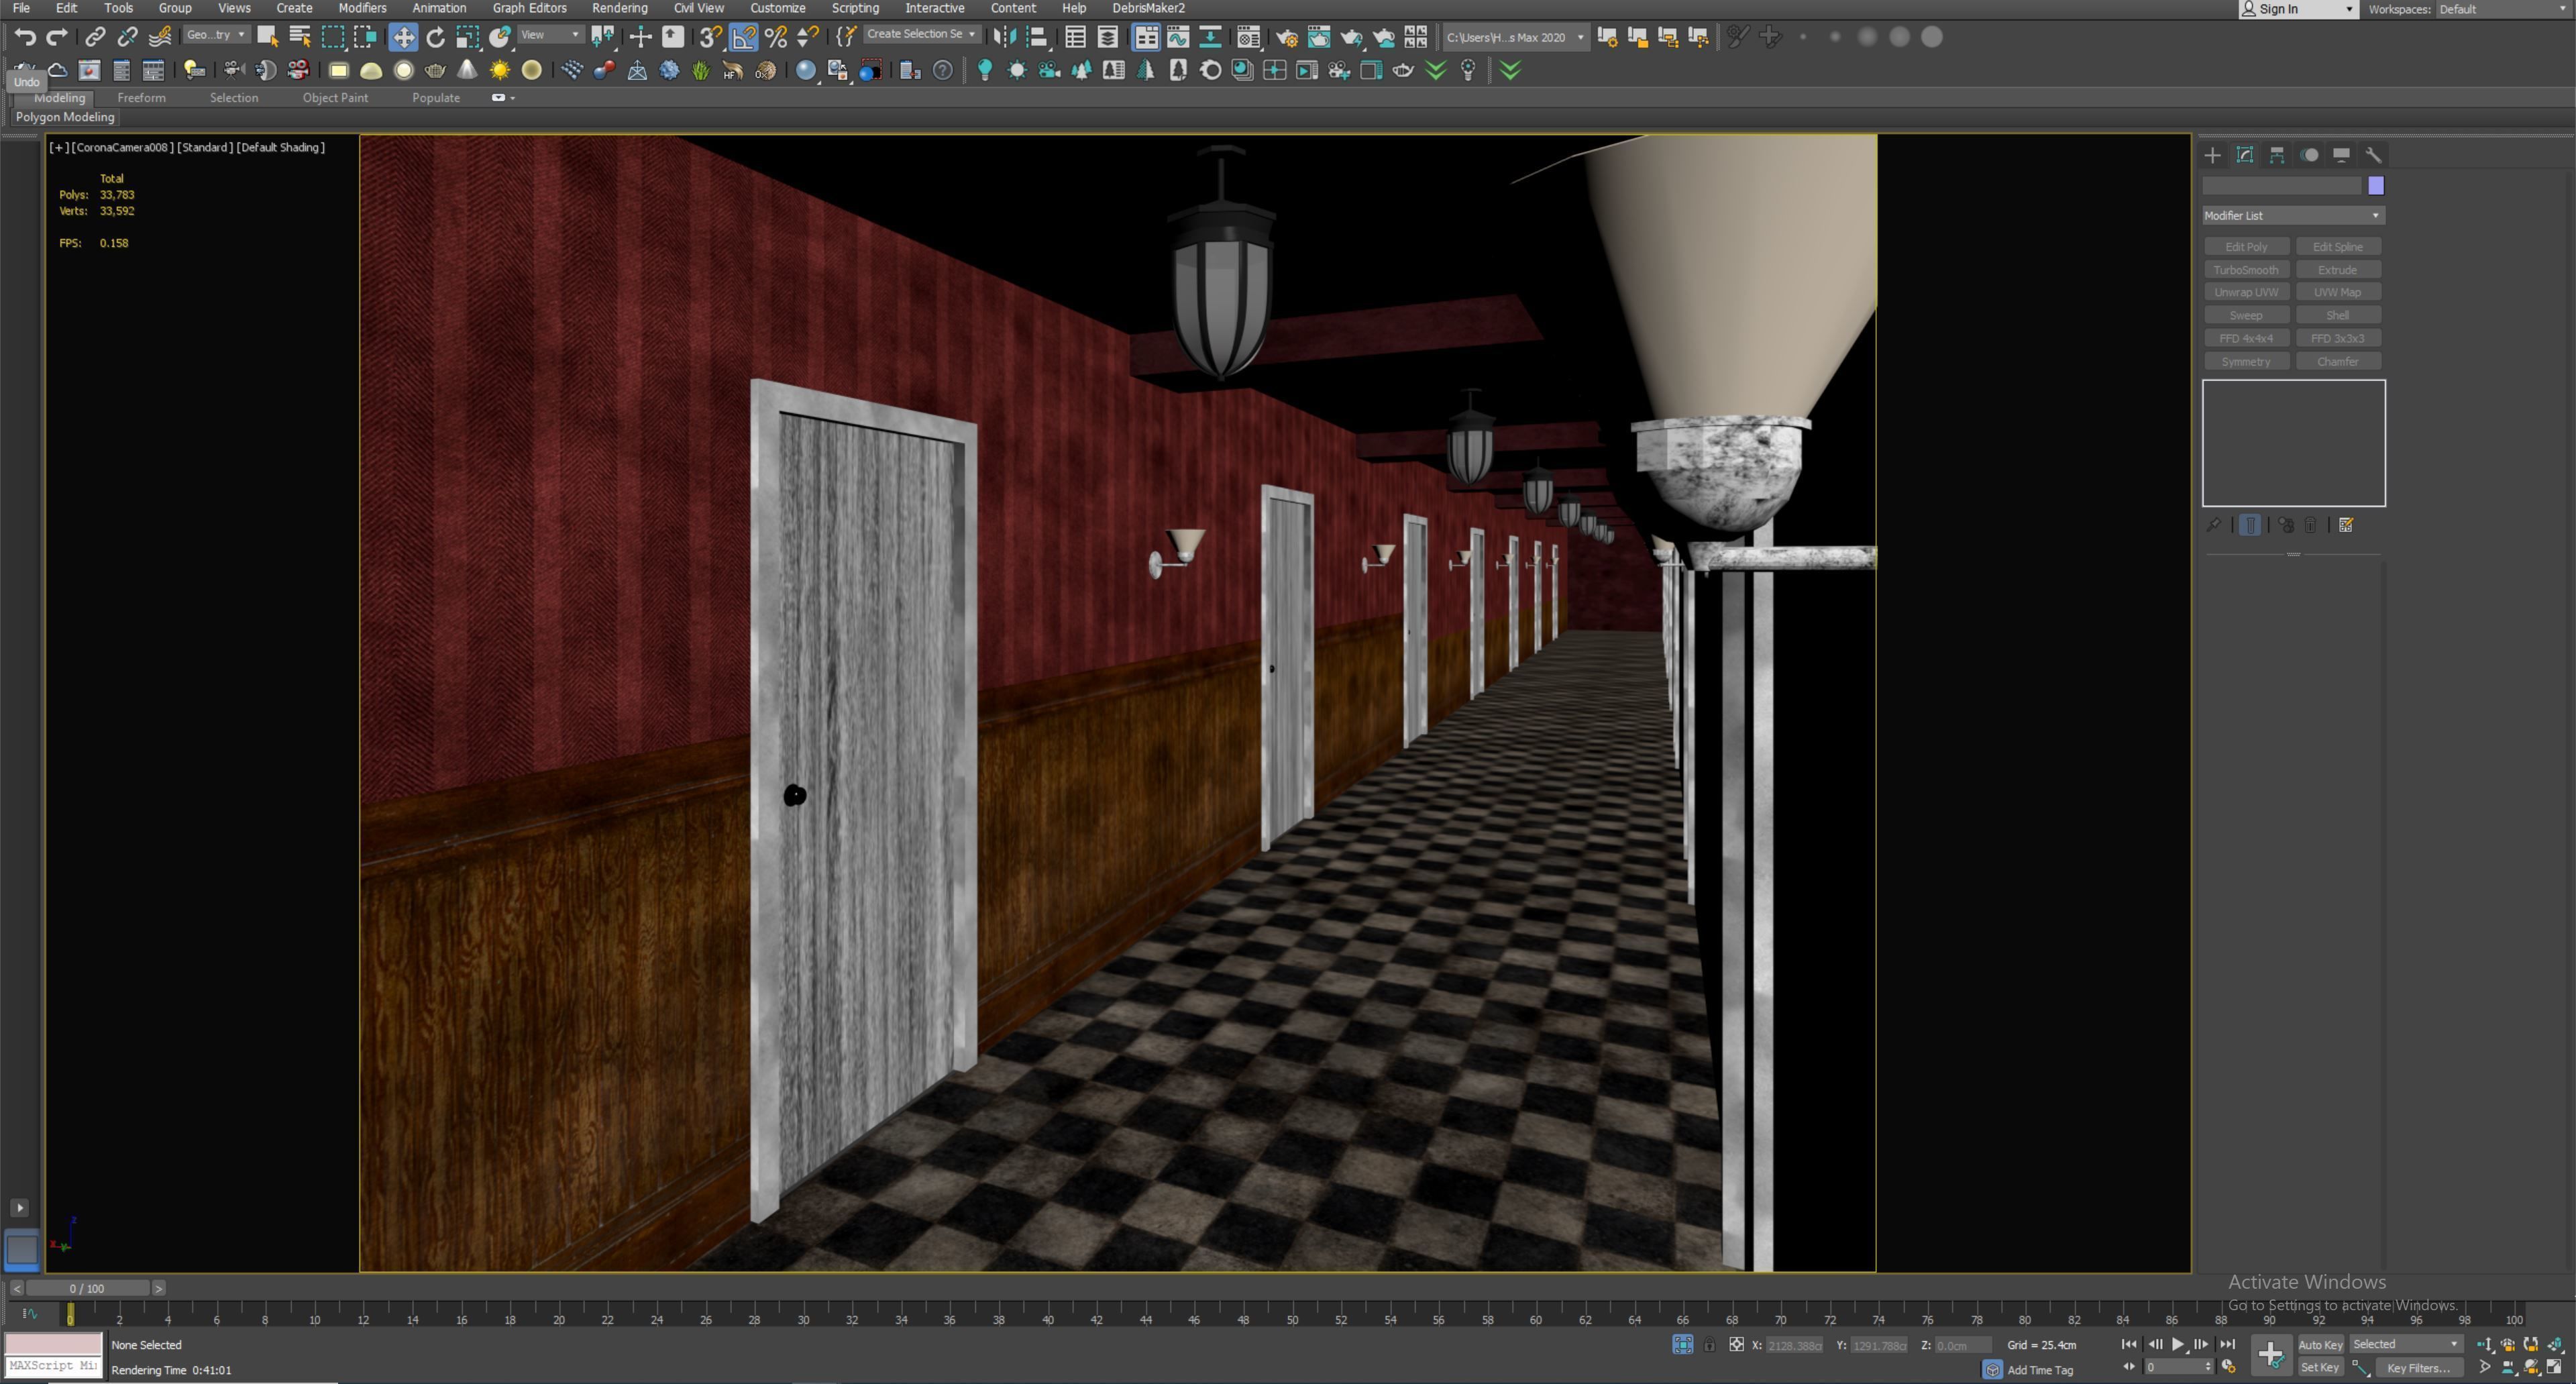Viewport: 2576px width, 1384px height.
Task: Open the Modifiers menu
Action: (362, 8)
